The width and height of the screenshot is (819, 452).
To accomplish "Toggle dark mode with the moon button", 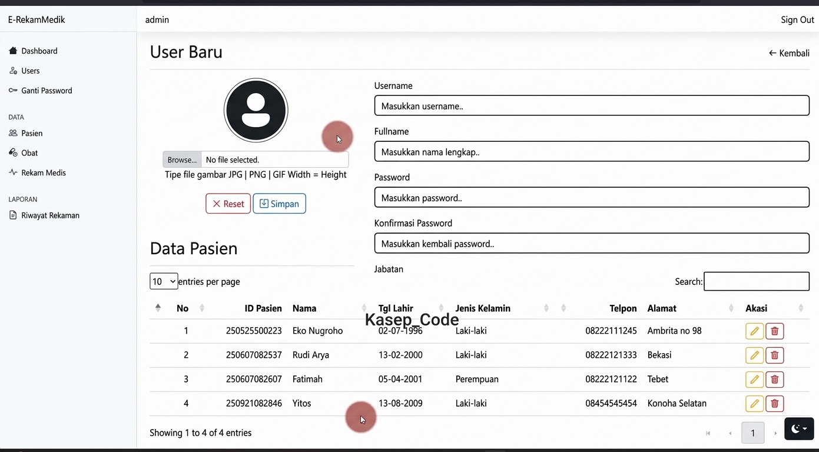I will 799,429.
